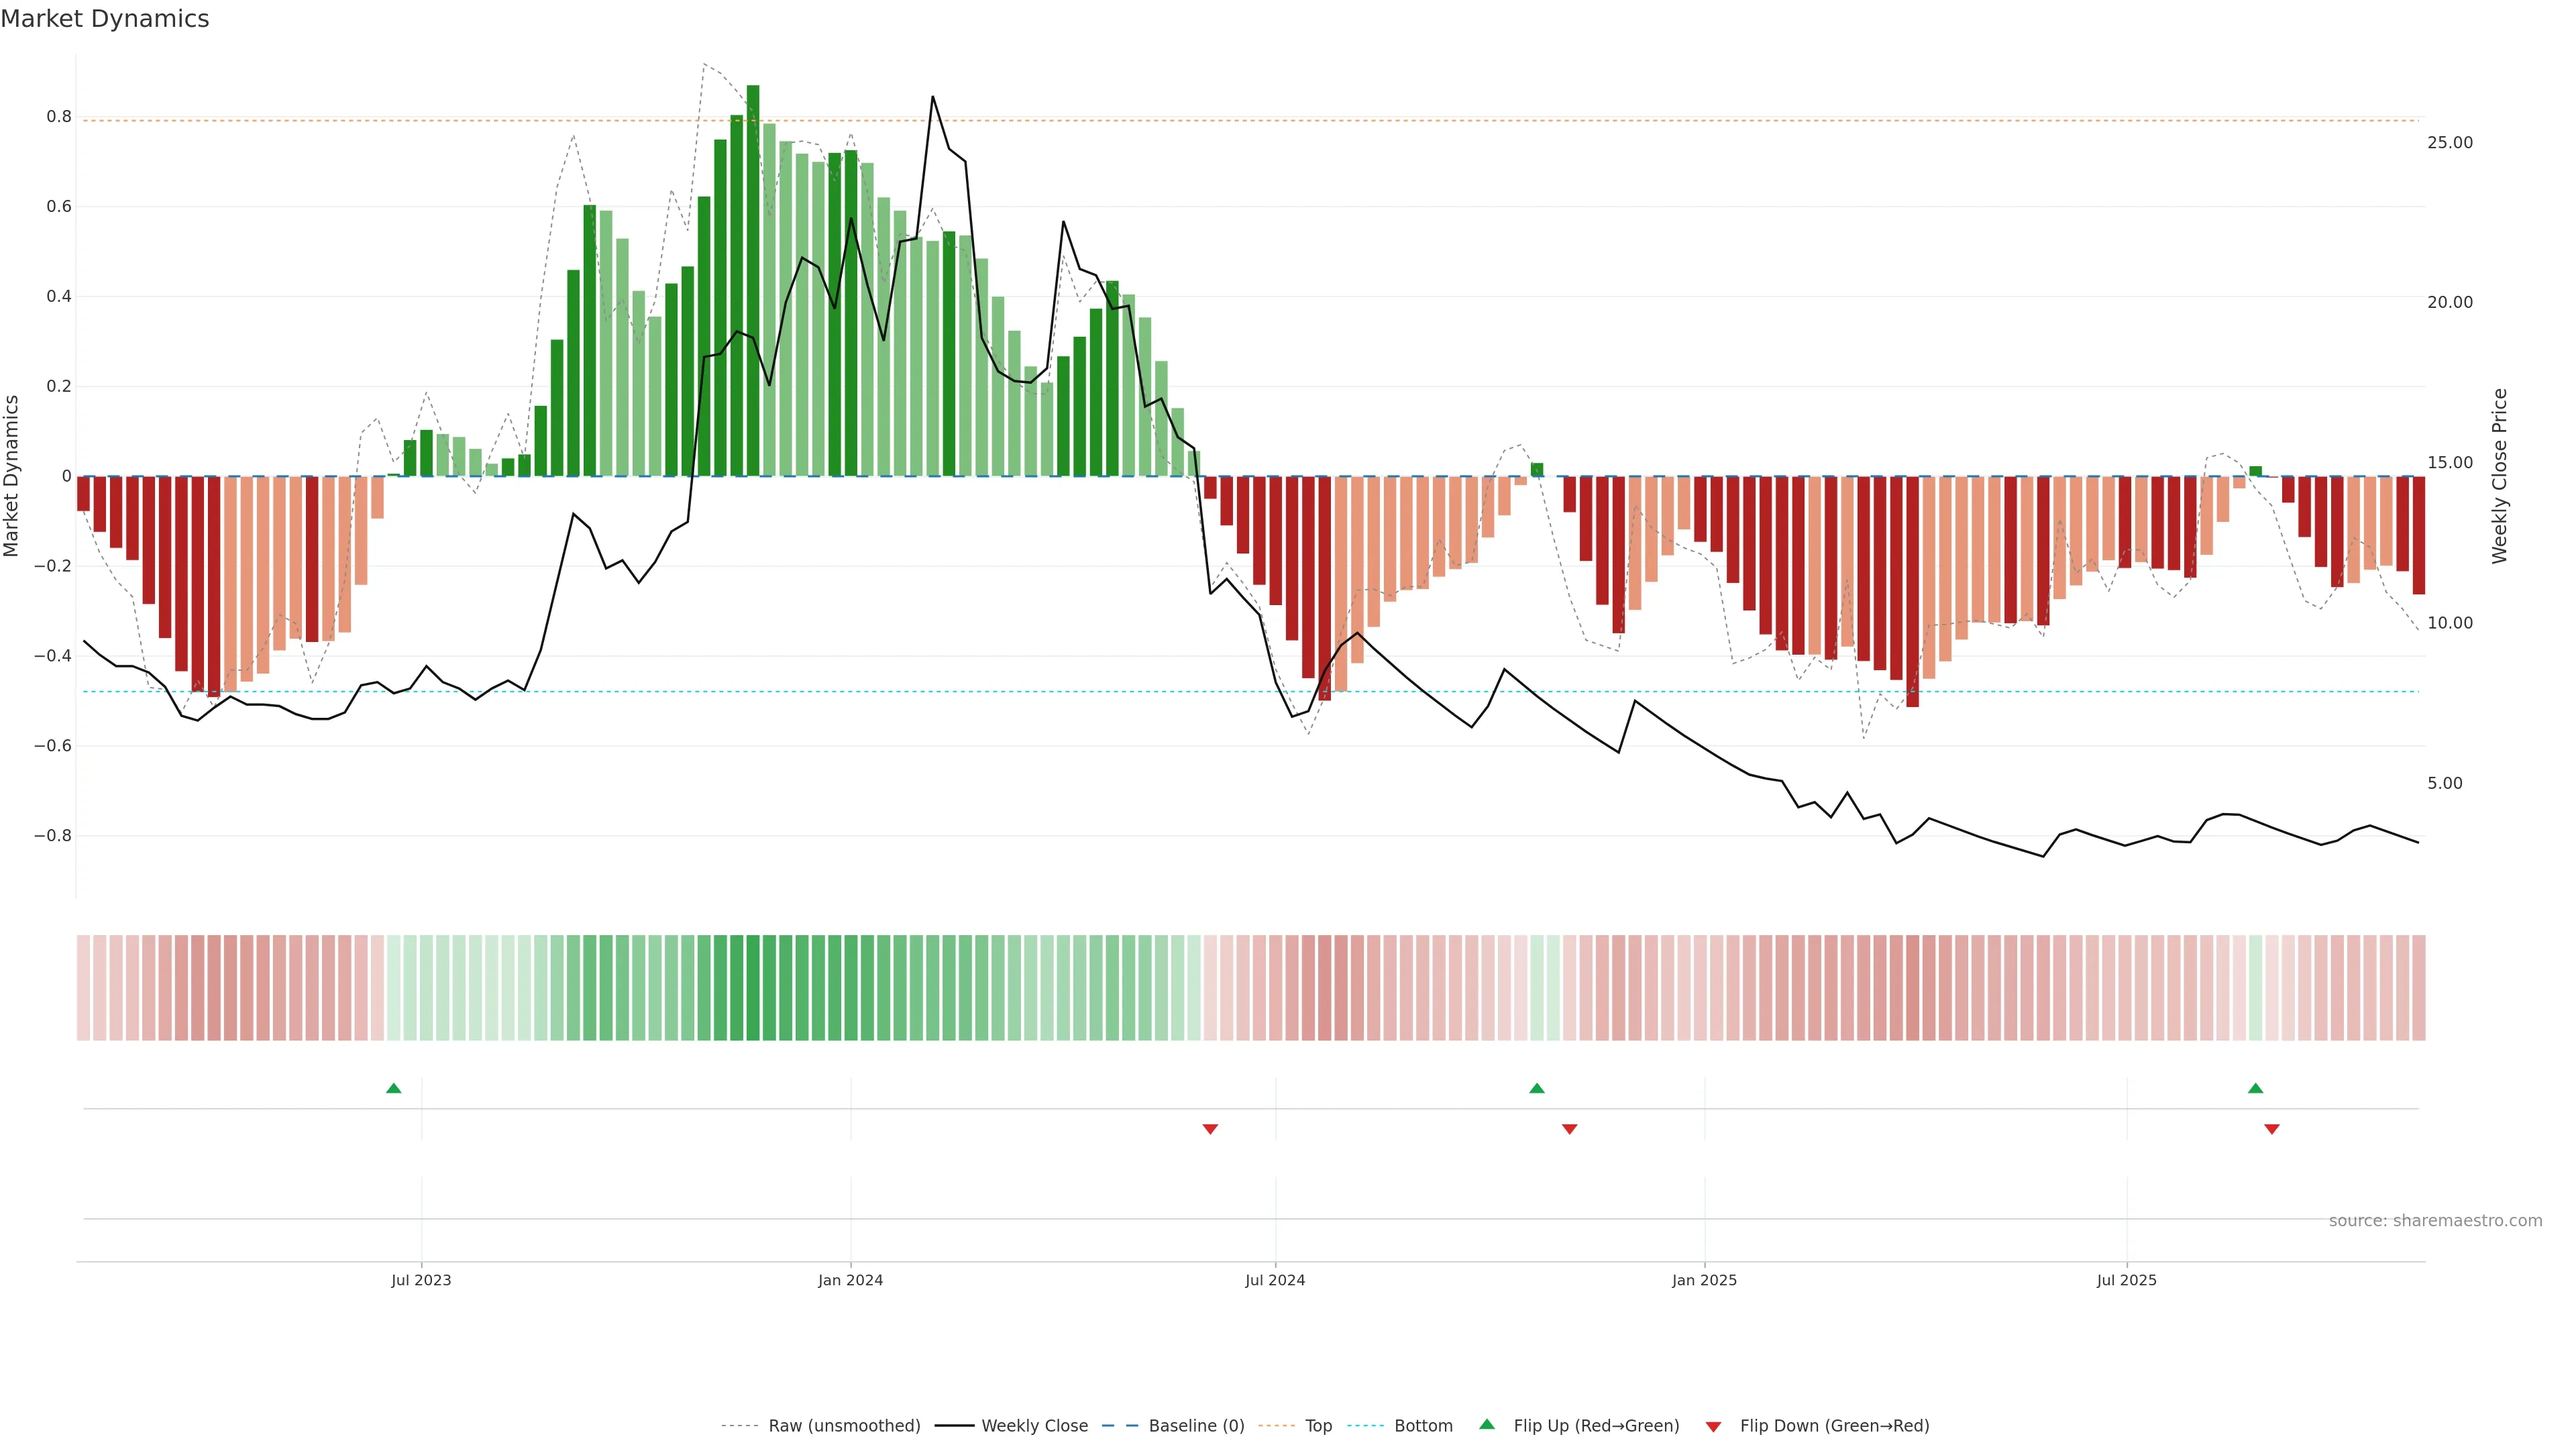Click the Flip Down marker near November 2024
Screen dimensions: 2576x1449
(x=1569, y=1129)
